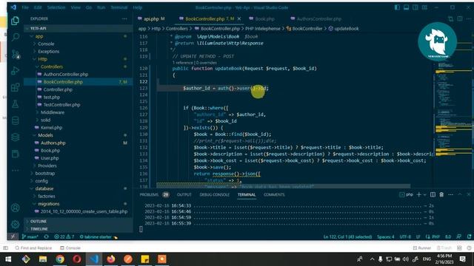This screenshot has width=474, height=266.
Task: Expand the Console folder
Action: (46, 44)
